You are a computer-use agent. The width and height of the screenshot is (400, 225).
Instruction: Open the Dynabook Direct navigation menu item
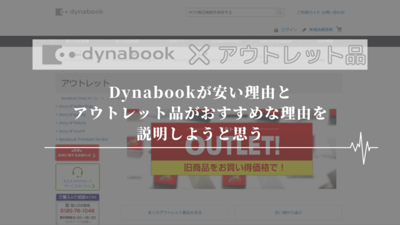click(x=226, y=41)
